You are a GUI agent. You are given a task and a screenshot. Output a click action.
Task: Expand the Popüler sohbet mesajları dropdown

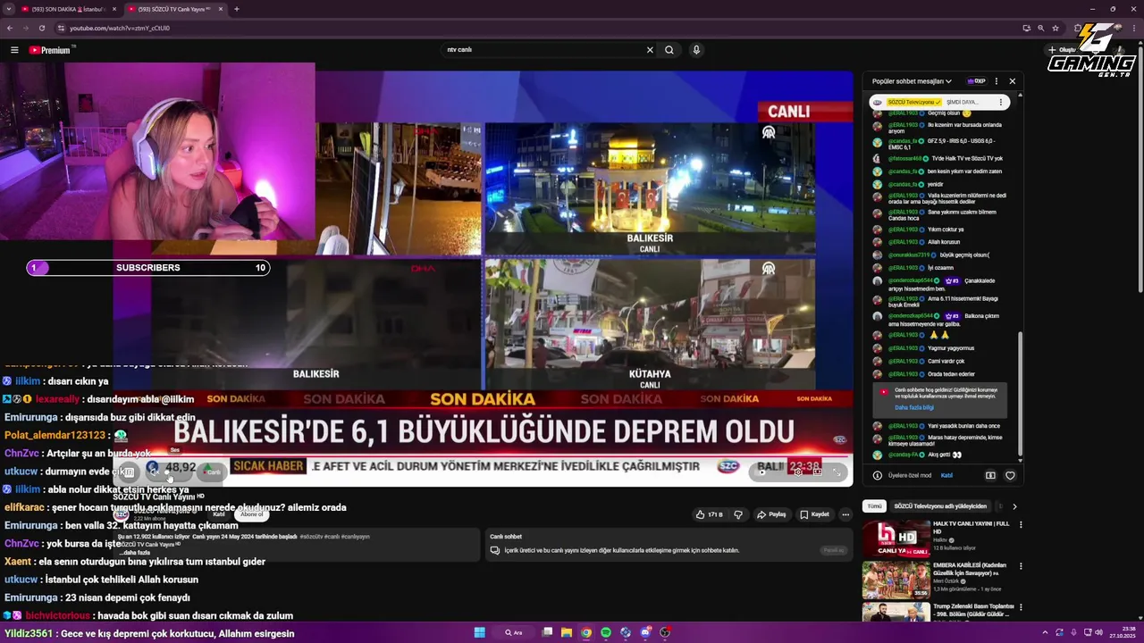point(912,81)
